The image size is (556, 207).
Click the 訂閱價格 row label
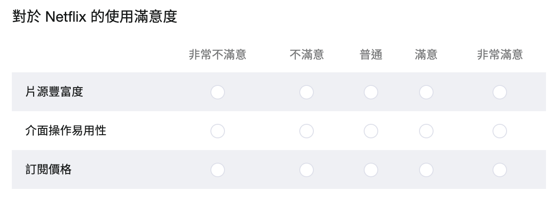pyautogui.click(x=49, y=170)
